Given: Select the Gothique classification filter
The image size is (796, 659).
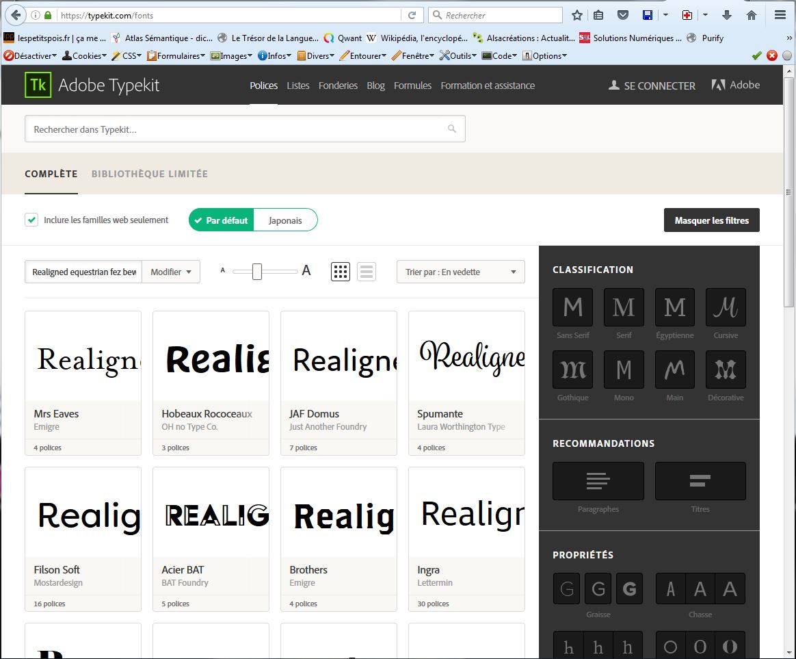Looking at the screenshot, I should pyautogui.click(x=572, y=370).
